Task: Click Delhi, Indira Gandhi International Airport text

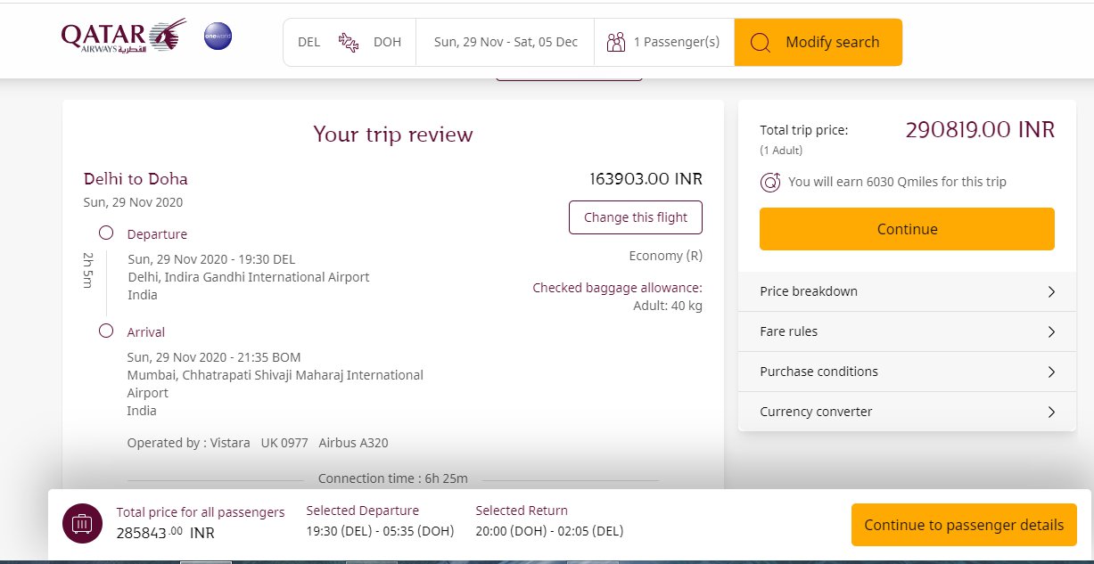Action: coord(248,277)
